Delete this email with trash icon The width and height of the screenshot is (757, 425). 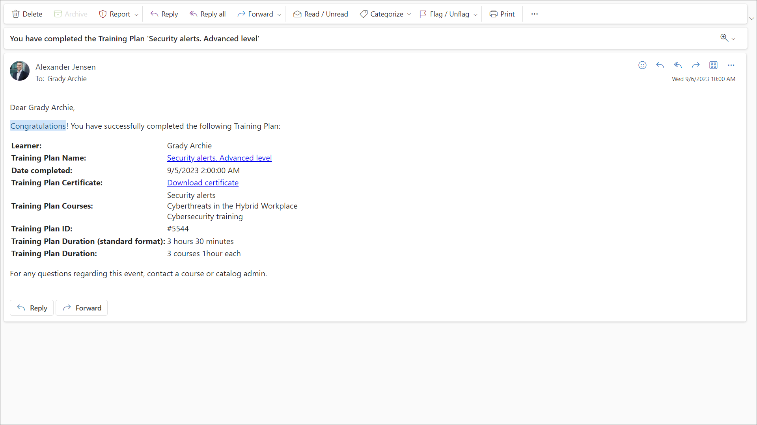click(x=27, y=14)
